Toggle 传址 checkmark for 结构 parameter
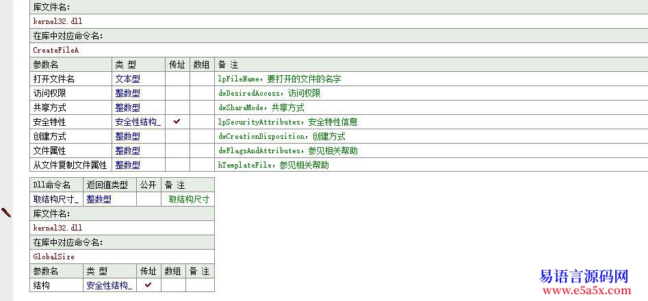 (148, 285)
